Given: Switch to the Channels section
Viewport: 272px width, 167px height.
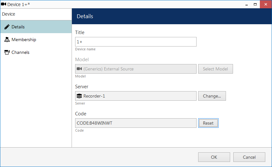Looking at the screenshot, I should point(36,52).
